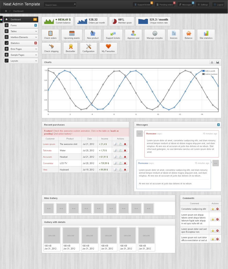Click the Logout button
Image resolution: width=228 pixels, height=269 pixels.
click(218, 5)
